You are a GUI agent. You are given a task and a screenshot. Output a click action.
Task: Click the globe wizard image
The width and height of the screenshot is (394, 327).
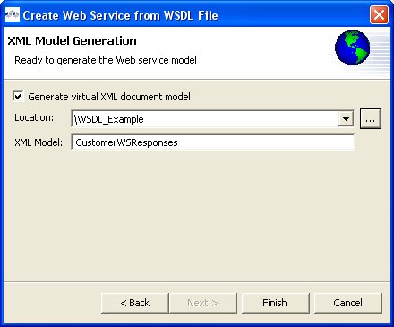(x=352, y=47)
